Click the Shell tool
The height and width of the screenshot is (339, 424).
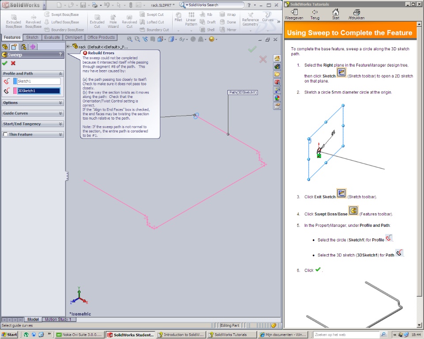click(207, 30)
